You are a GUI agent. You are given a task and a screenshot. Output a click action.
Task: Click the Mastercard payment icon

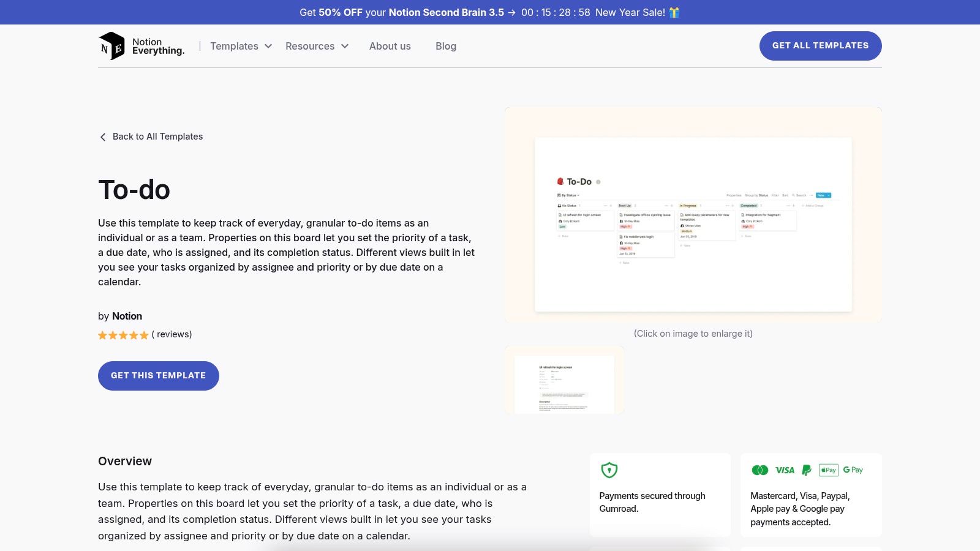click(x=759, y=470)
